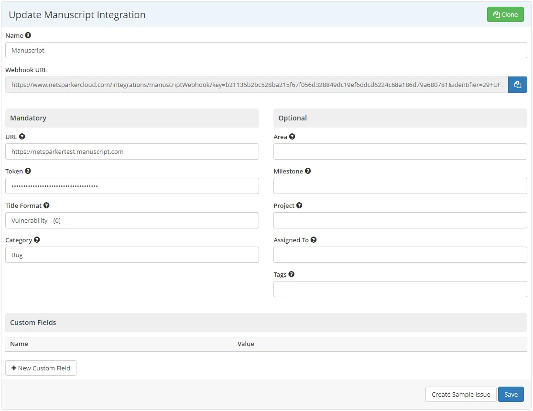
Task: Focus the empty Area field
Action: point(400,151)
